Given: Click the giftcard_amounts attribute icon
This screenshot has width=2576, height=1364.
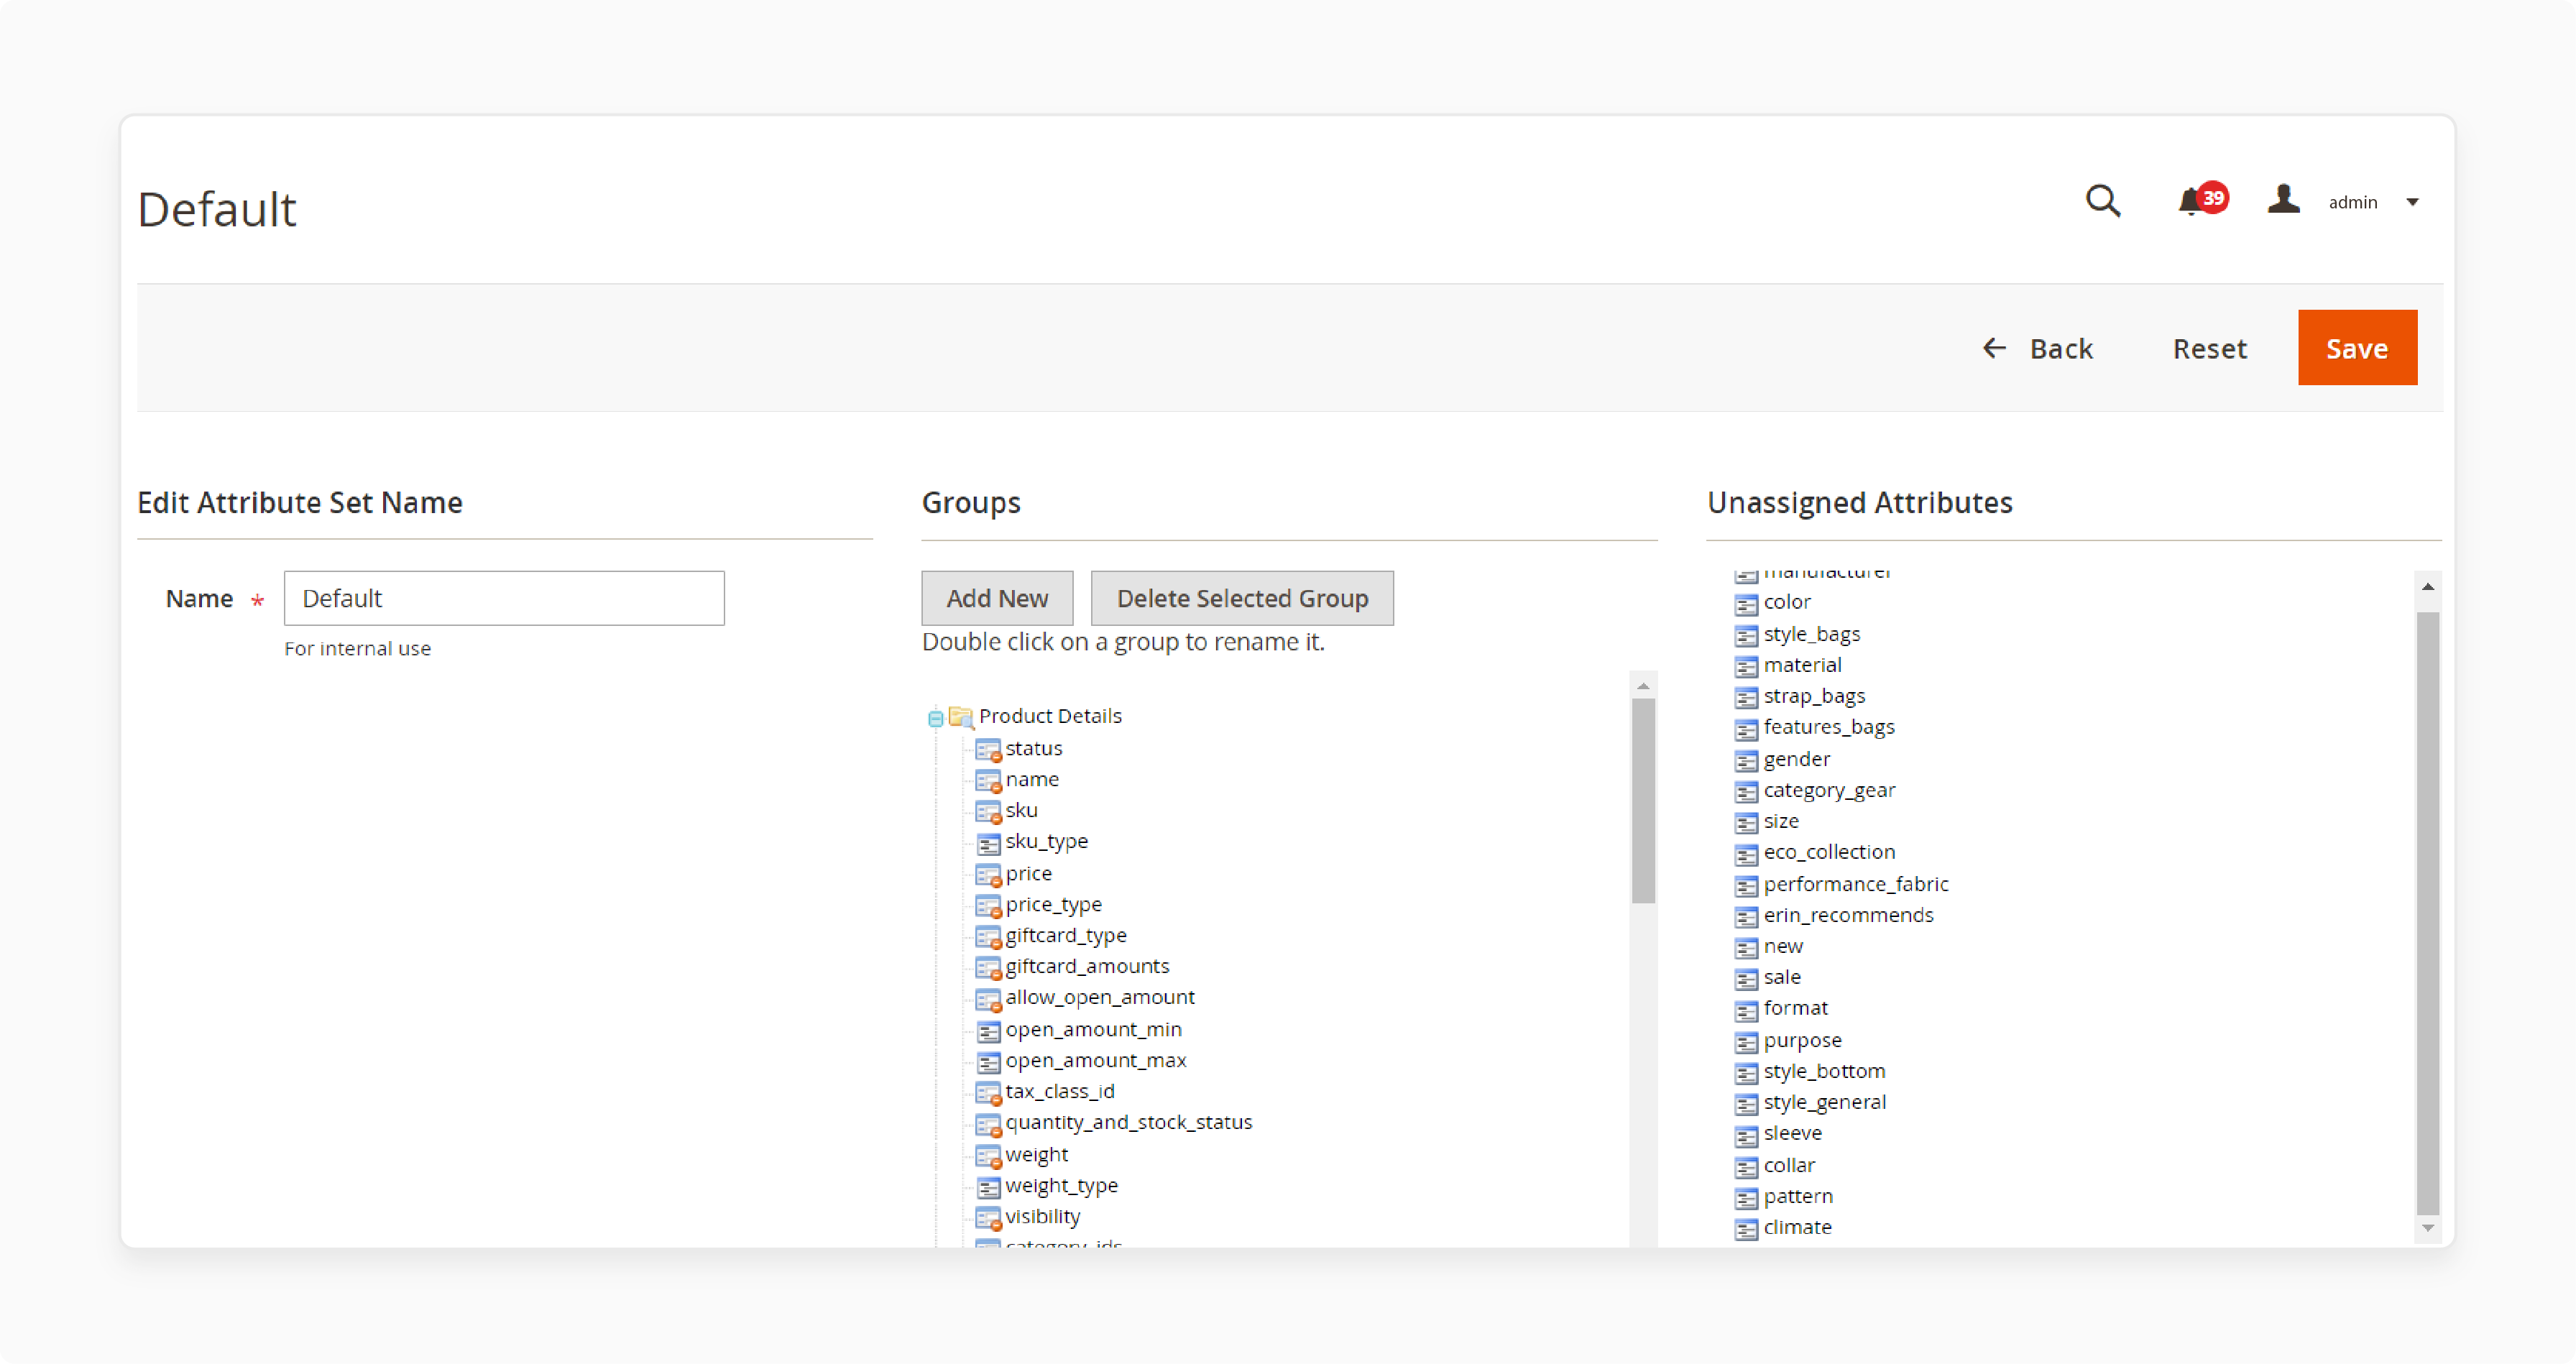Looking at the screenshot, I should pyautogui.click(x=988, y=967).
